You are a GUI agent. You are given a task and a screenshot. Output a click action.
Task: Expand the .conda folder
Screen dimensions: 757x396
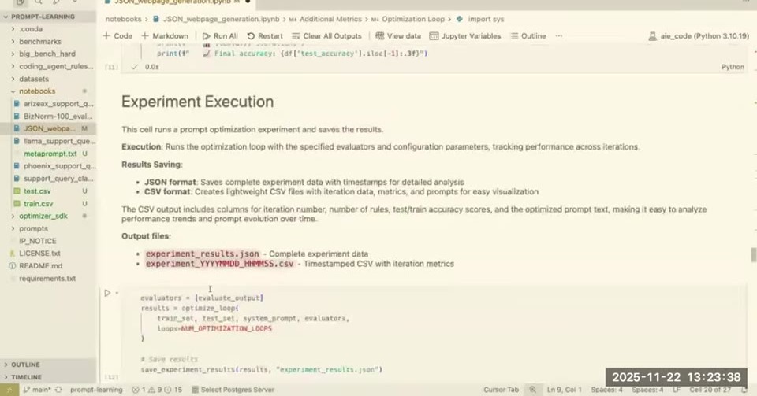(x=48, y=29)
